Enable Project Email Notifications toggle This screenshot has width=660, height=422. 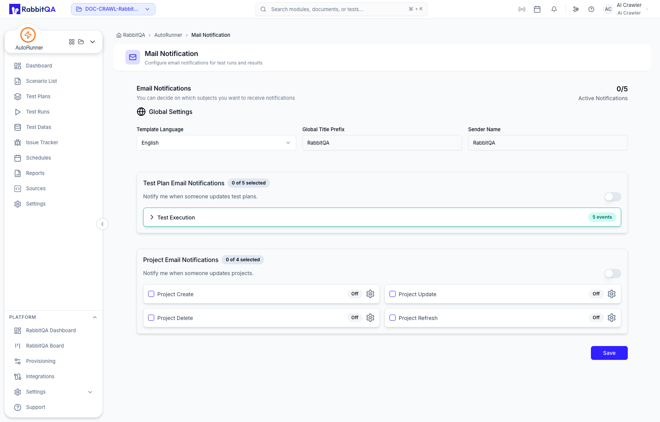(x=613, y=274)
